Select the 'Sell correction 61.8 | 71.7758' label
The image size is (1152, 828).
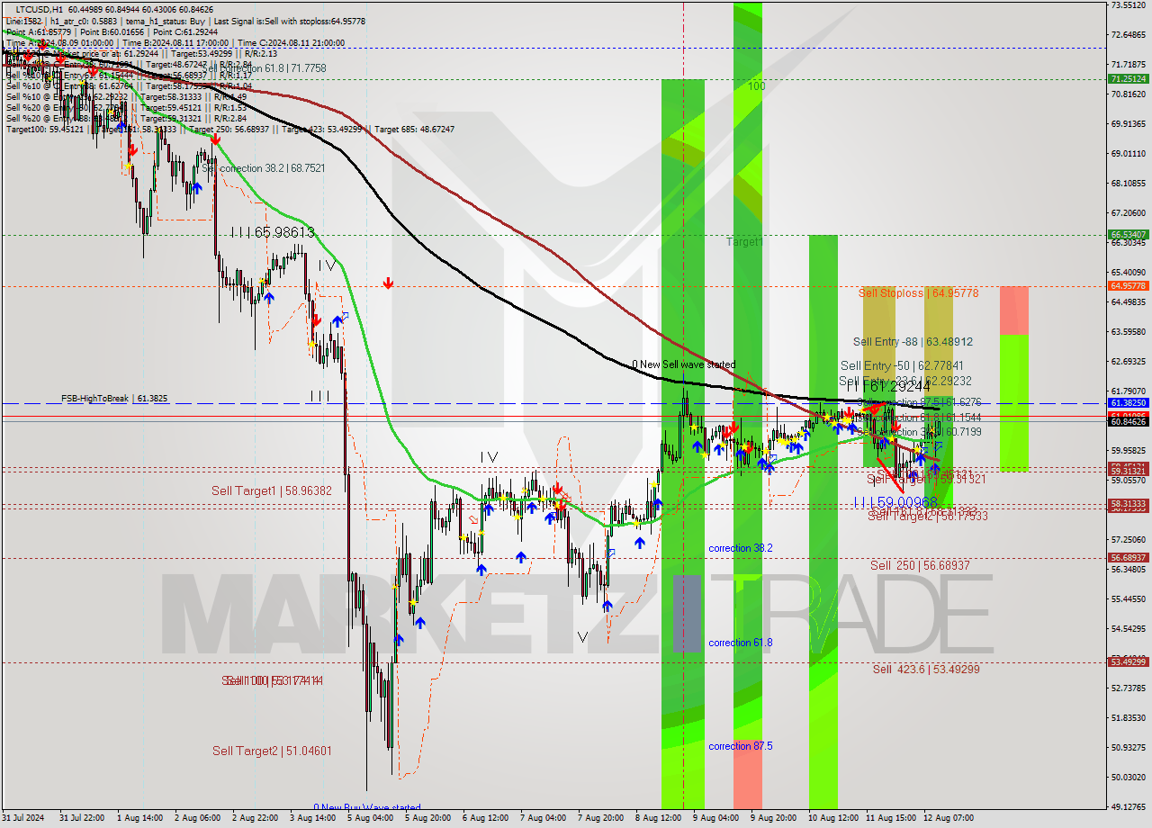coord(265,68)
